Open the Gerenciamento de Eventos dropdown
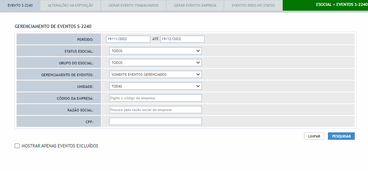This screenshot has width=368, height=171. 156,74
